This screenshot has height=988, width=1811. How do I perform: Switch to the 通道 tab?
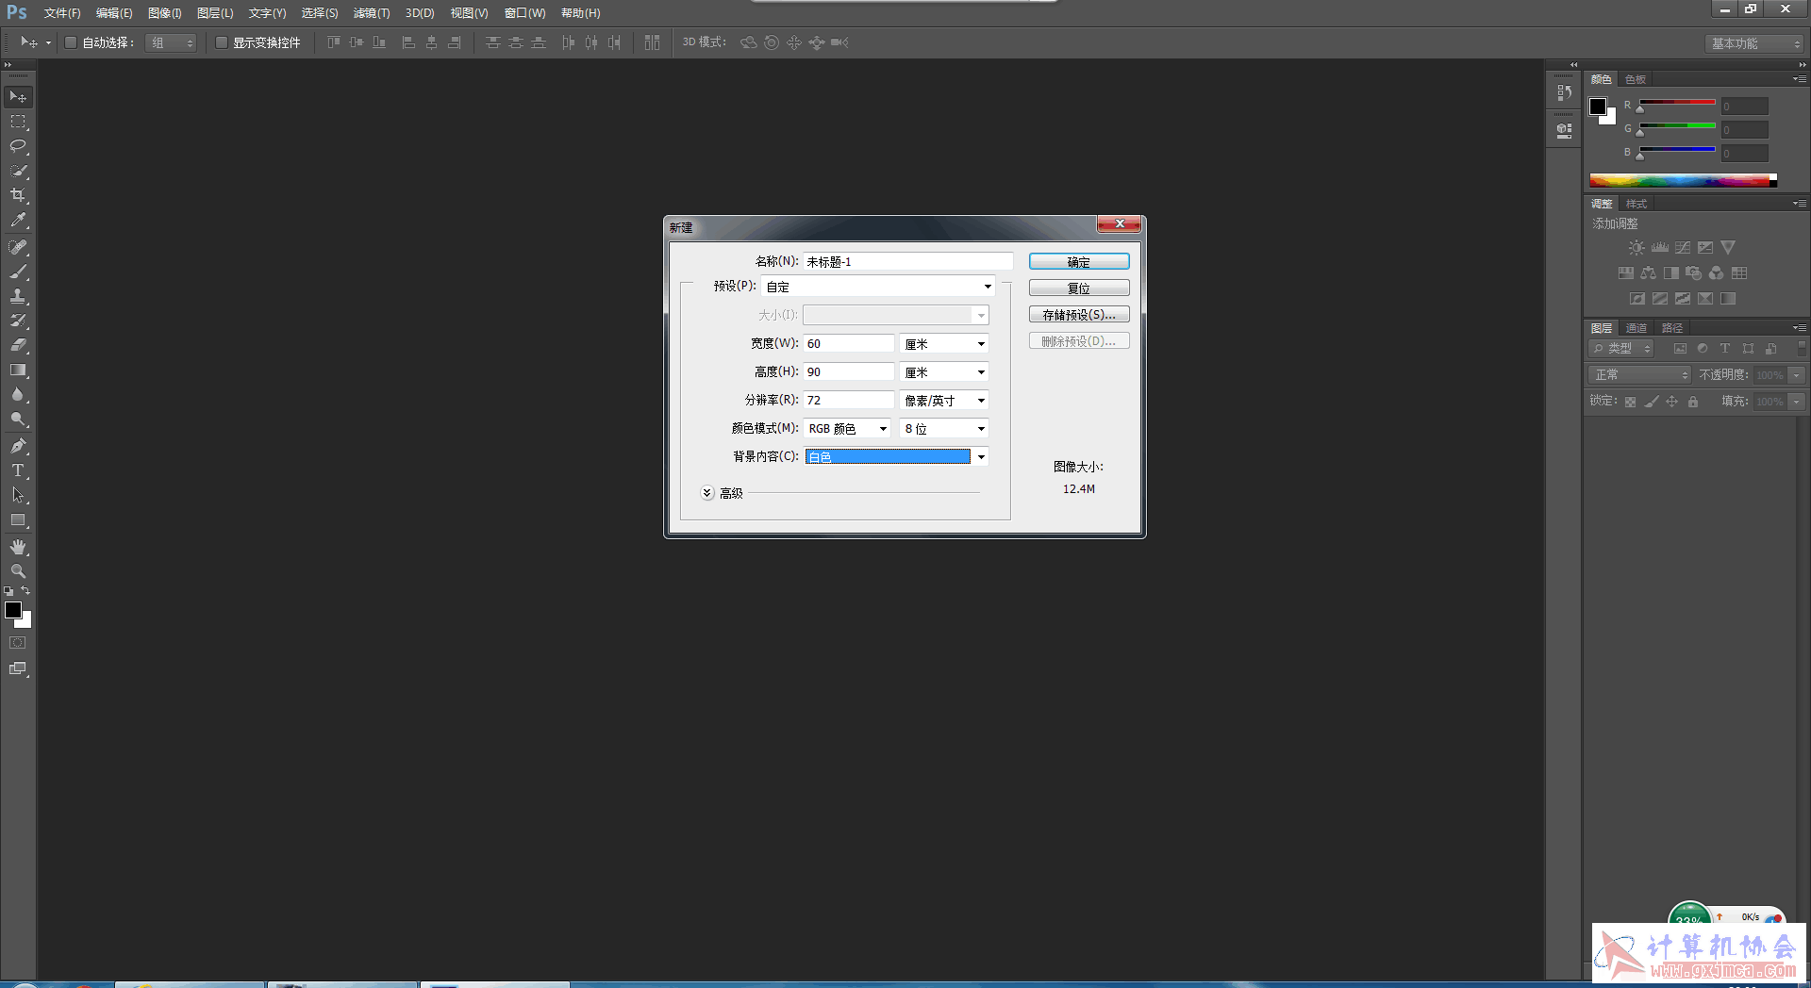click(1637, 328)
